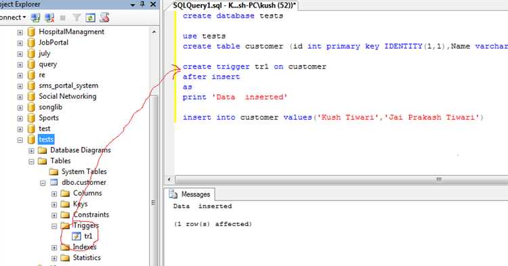The width and height of the screenshot is (508, 266).
Task: Switch to the SQLQuery1.sql tab
Action: [x=234, y=5]
